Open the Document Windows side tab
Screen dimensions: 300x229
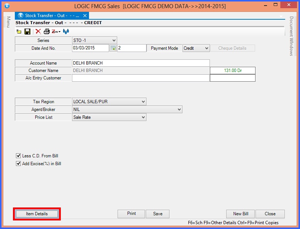[x=291, y=36]
